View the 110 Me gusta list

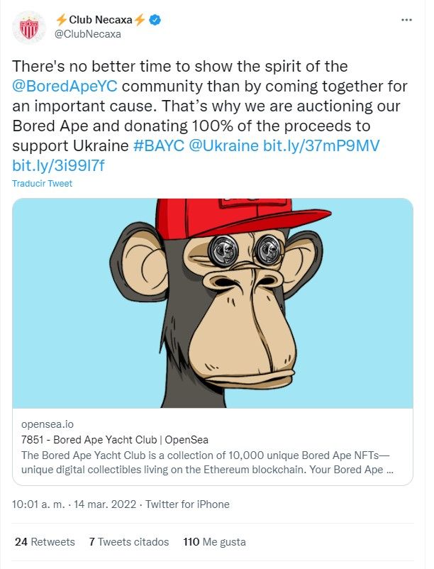[x=215, y=542]
